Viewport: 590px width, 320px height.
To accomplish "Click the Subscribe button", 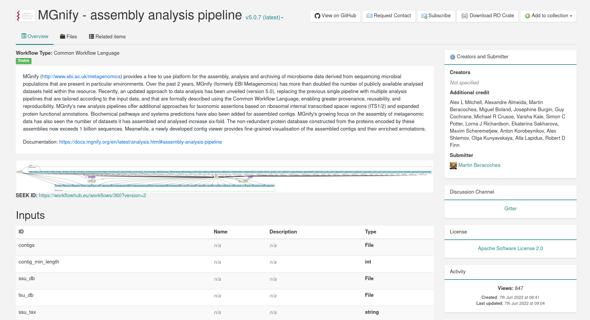I will (x=436, y=16).
